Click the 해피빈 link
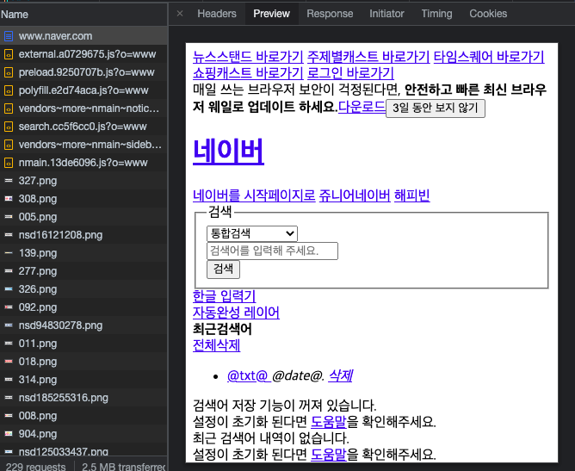The width and height of the screenshot is (575, 471). point(411,195)
